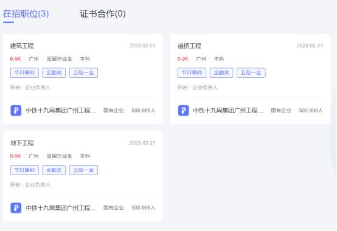This screenshot has height=231, width=337.
Task: Click 6-9K salary in 建筑工程 card
Action: (x=15, y=59)
